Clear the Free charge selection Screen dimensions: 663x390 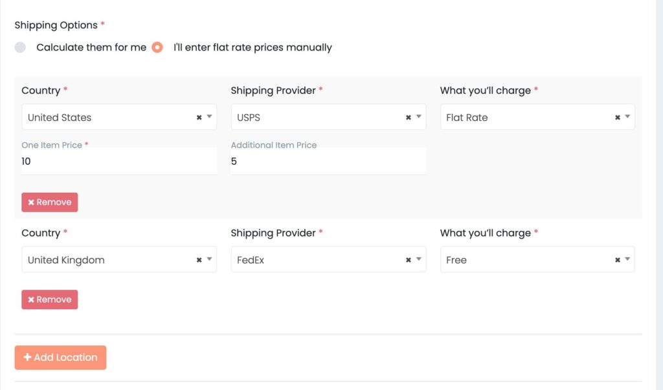pos(618,259)
